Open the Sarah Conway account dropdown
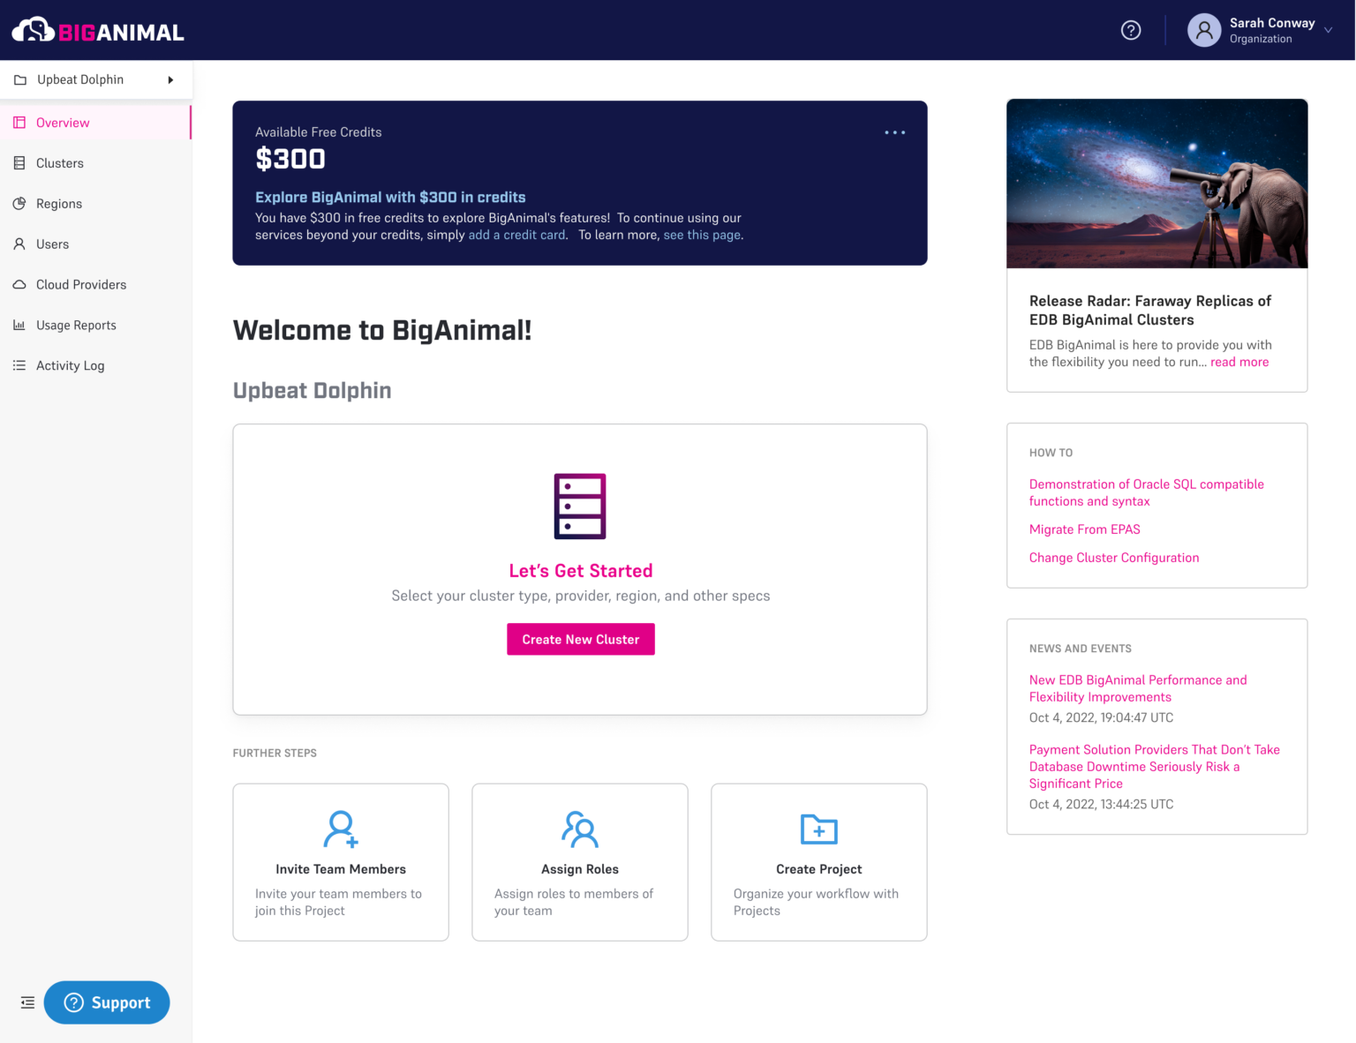This screenshot has height=1043, width=1356. [x=1328, y=29]
